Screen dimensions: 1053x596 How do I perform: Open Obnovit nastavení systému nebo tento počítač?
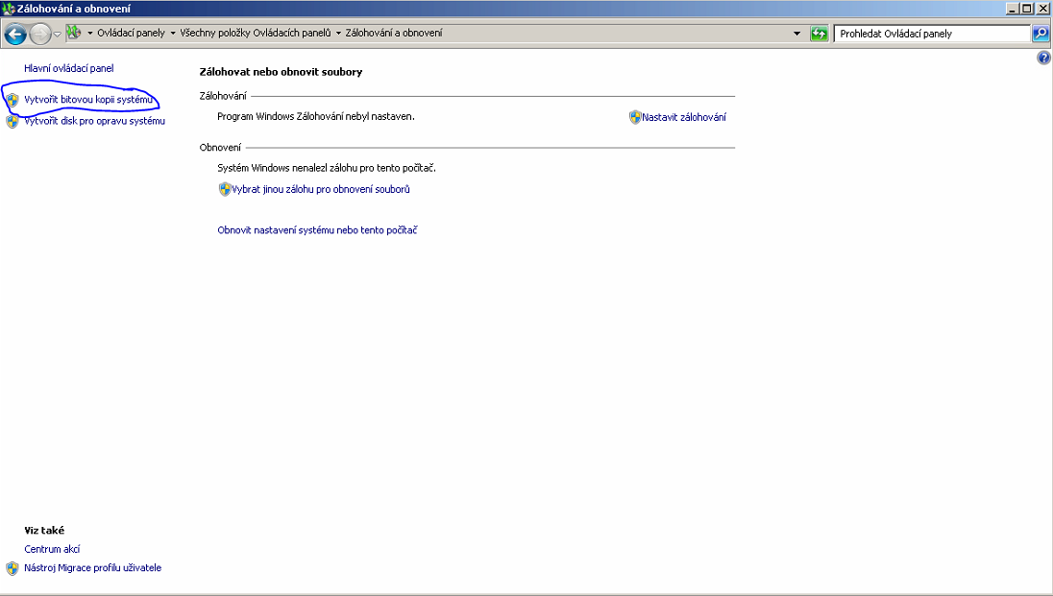coord(317,230)
